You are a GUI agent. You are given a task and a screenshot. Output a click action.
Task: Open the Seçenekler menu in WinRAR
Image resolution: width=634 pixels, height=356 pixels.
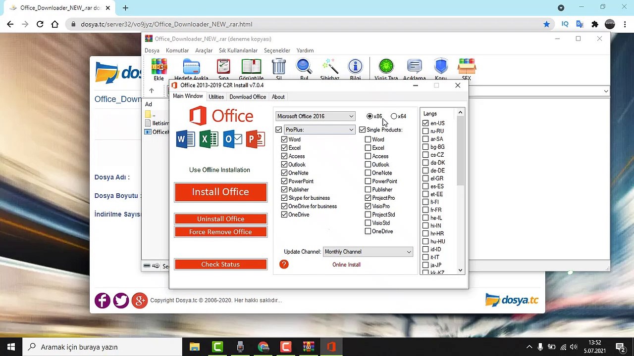[x=277, y=50]
